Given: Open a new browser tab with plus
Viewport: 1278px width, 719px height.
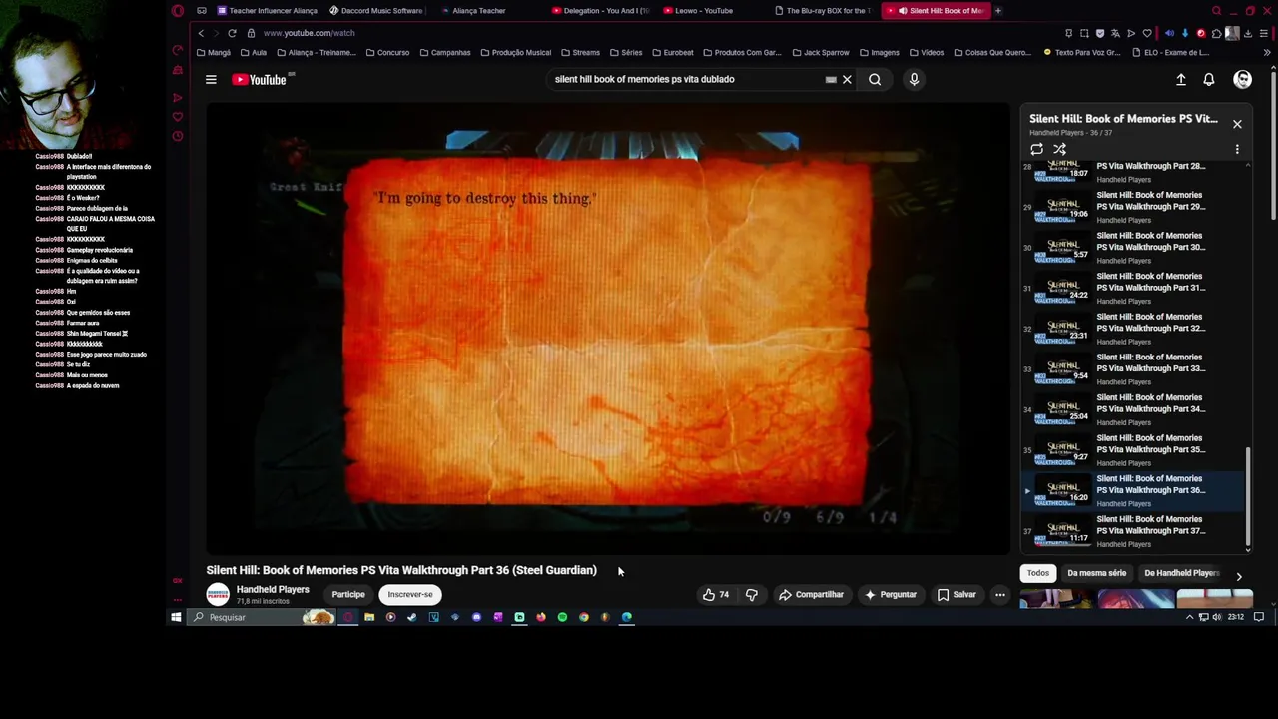Looking at the screenshot, I should 998,11.
